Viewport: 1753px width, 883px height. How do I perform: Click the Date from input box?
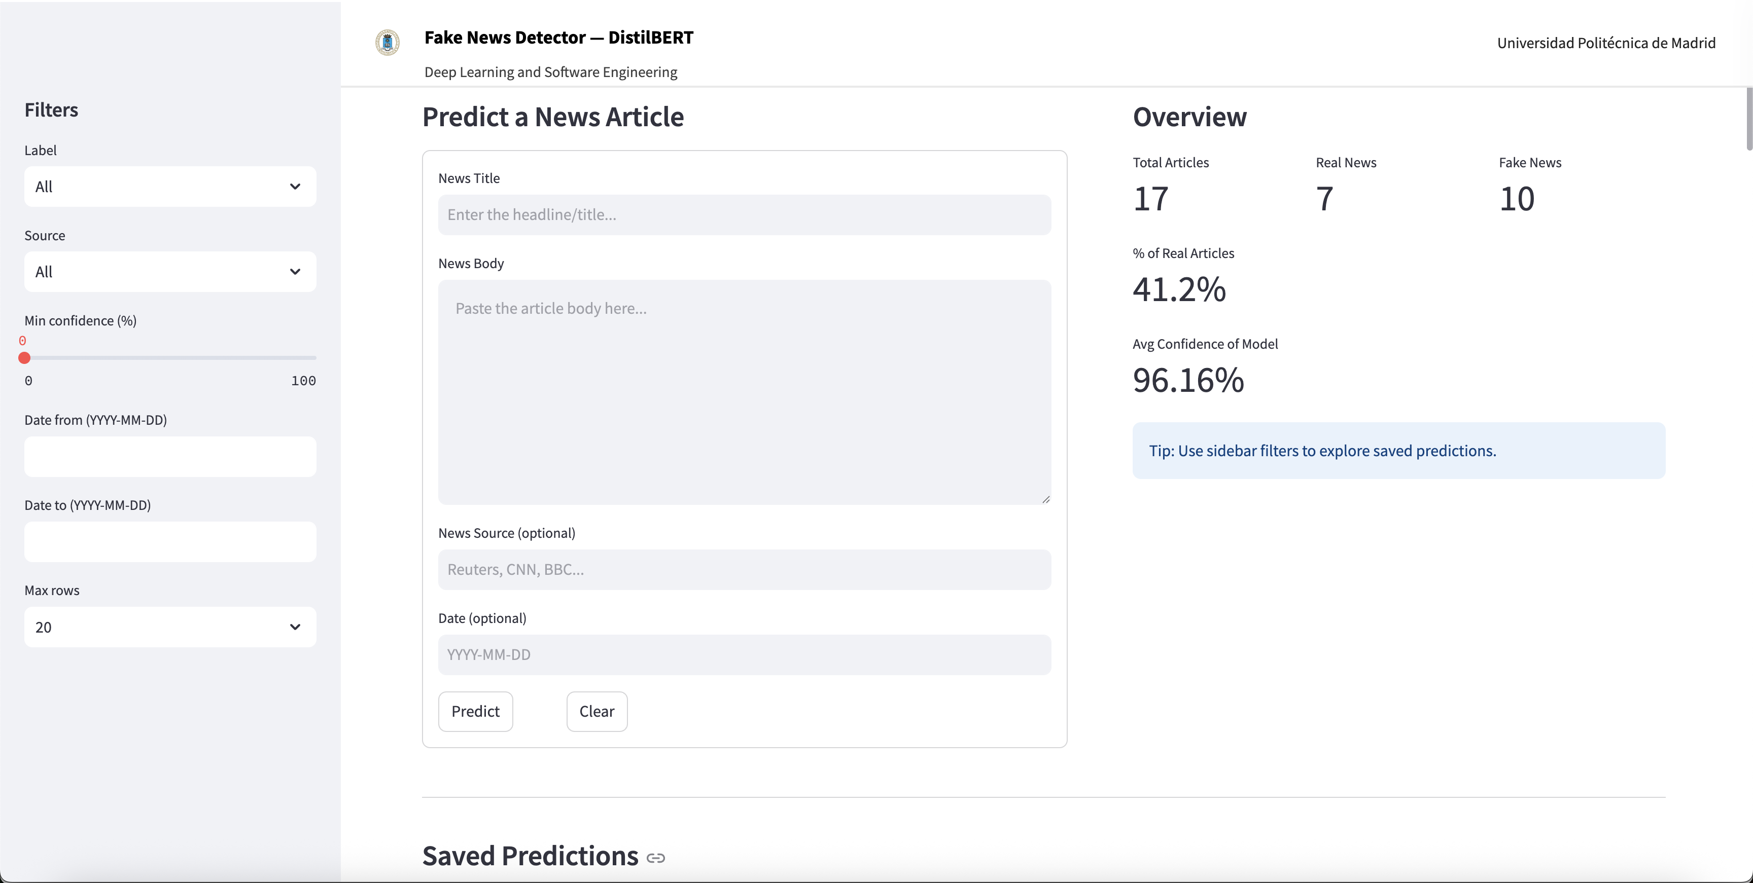point(169,457)
